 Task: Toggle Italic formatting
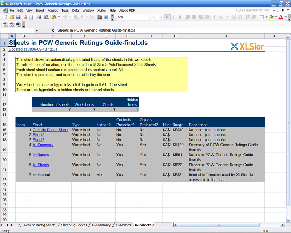174,17
